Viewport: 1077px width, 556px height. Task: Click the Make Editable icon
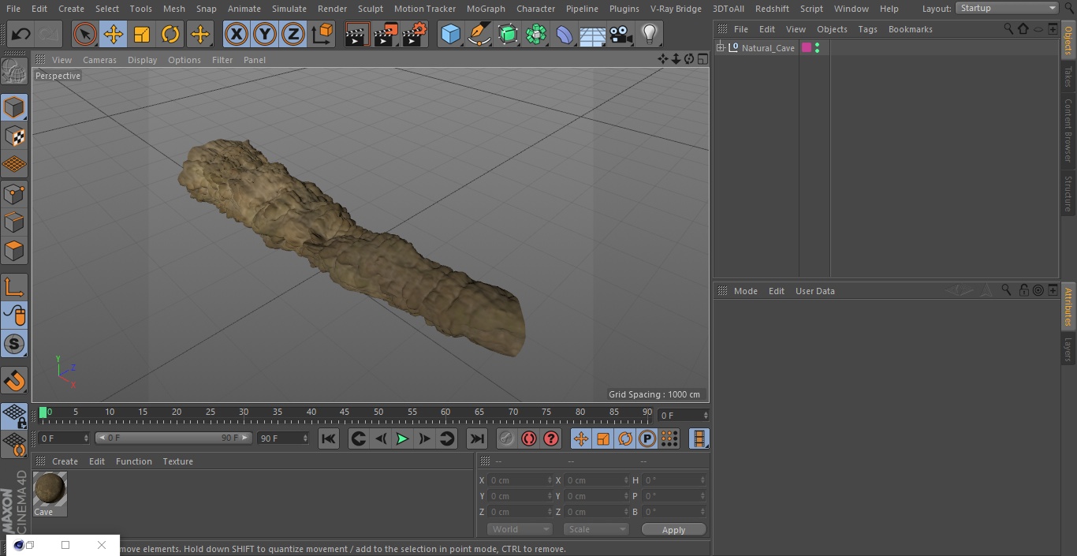14,72
